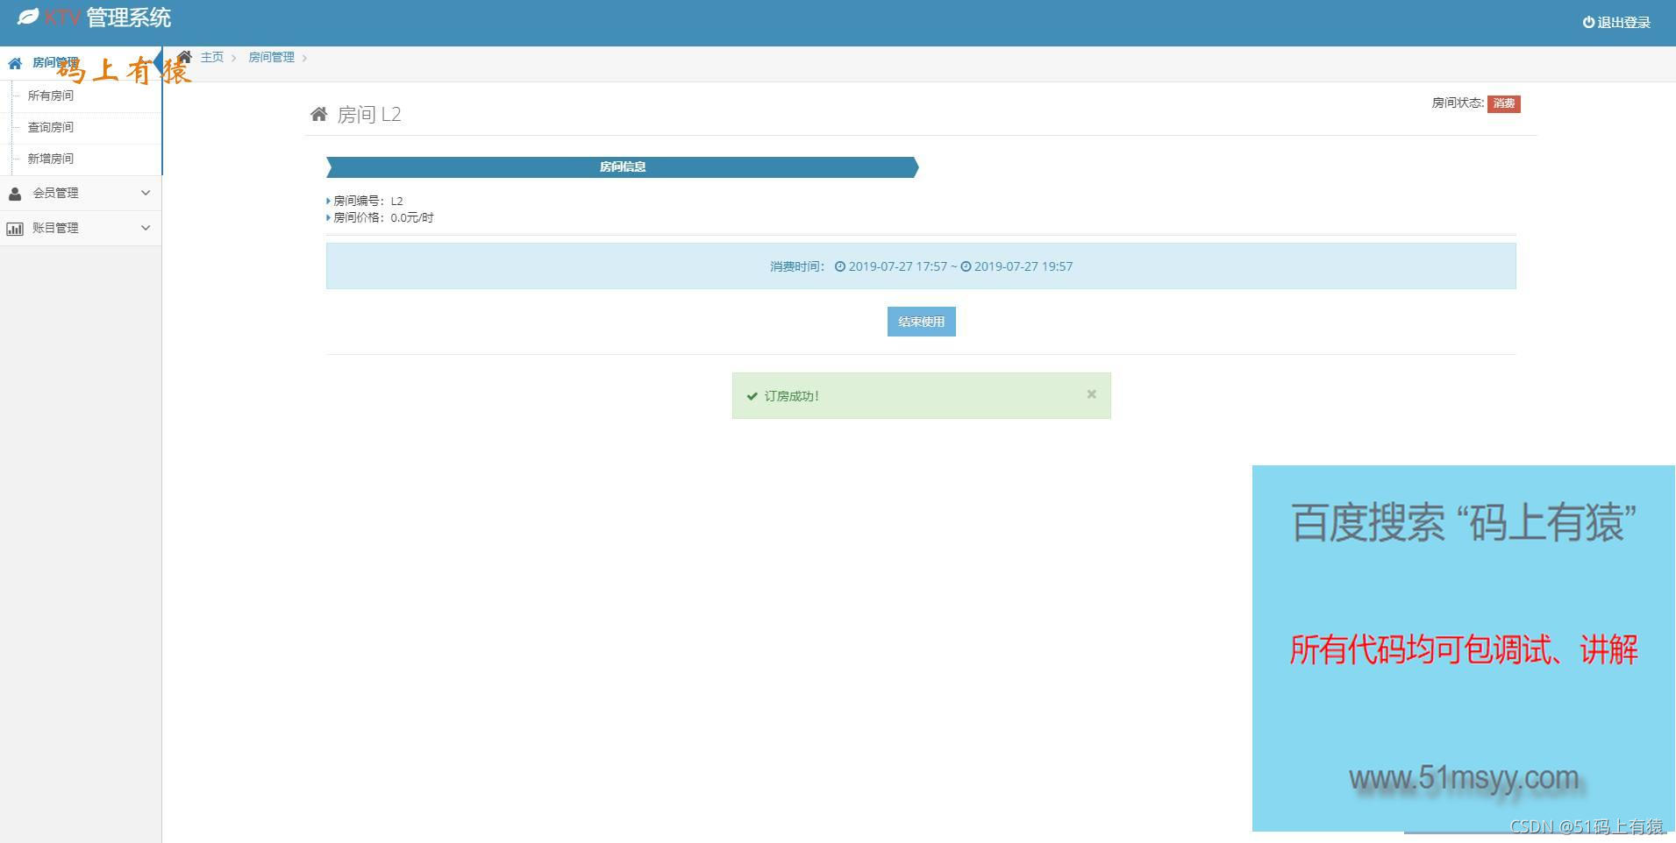Click the 消费时间 label

[797, 266]
